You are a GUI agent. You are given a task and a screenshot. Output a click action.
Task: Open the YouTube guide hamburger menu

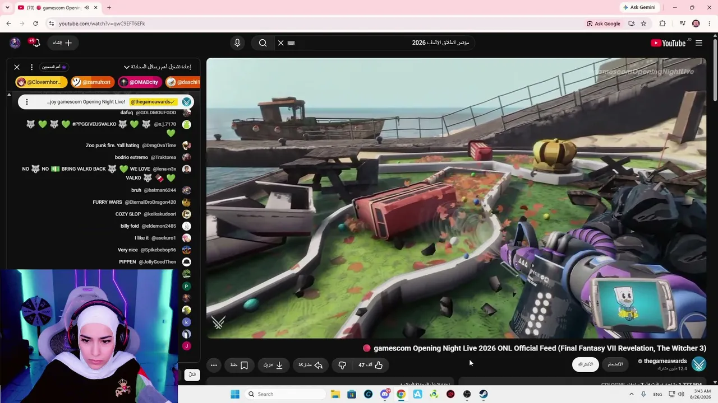[x=699, y=43]
